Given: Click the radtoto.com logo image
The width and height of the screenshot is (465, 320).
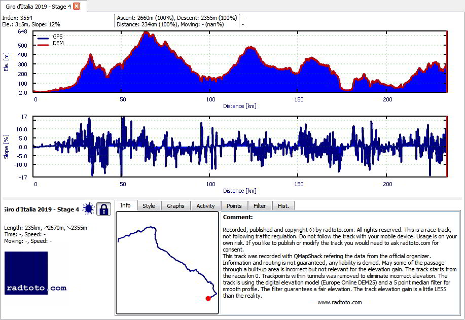Looking at the screenshot, I should pyautogui.click(x=35, y=273).
